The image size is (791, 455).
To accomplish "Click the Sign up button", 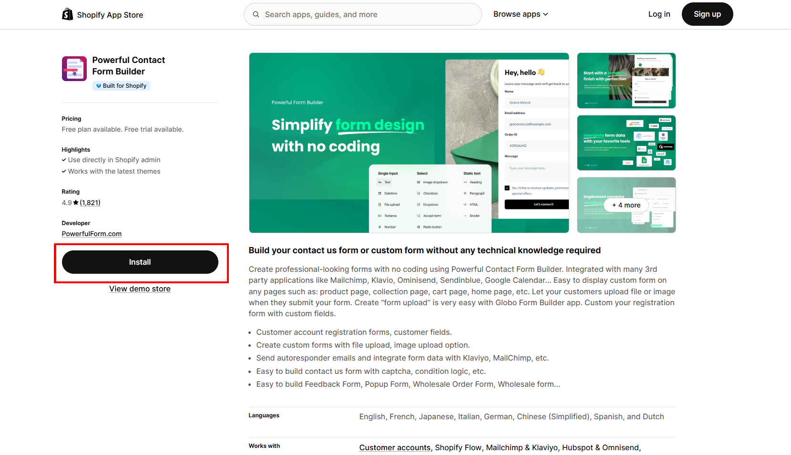I will (707, 14).
